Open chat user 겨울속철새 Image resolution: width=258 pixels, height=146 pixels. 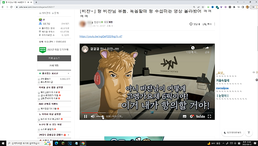223,80
